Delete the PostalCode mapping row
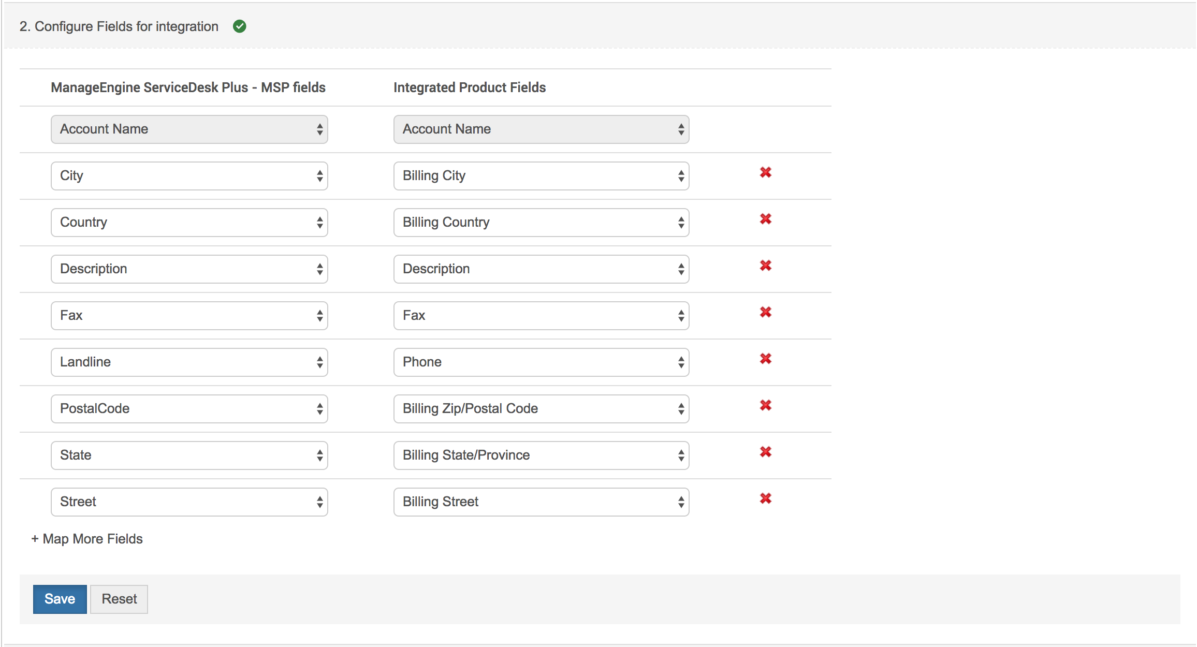The image size is (1197, 647). (765, 405)
